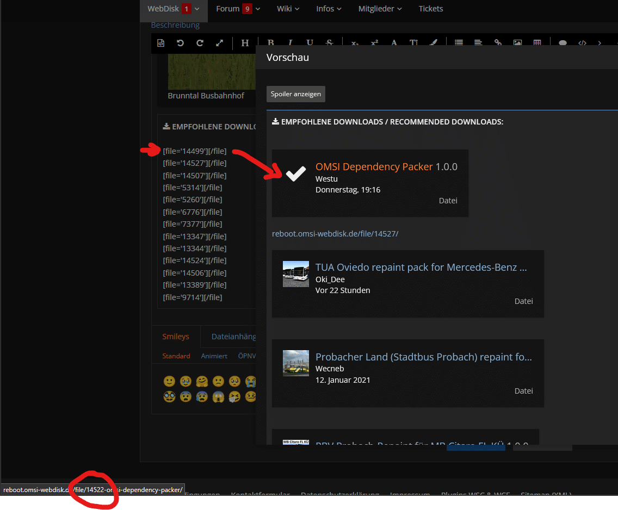The width and height of the screenshot is (618, 510).
Task: Toggle source code view icon
Action: click(161, 43)
